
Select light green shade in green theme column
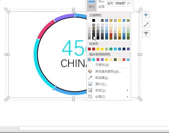128,32
